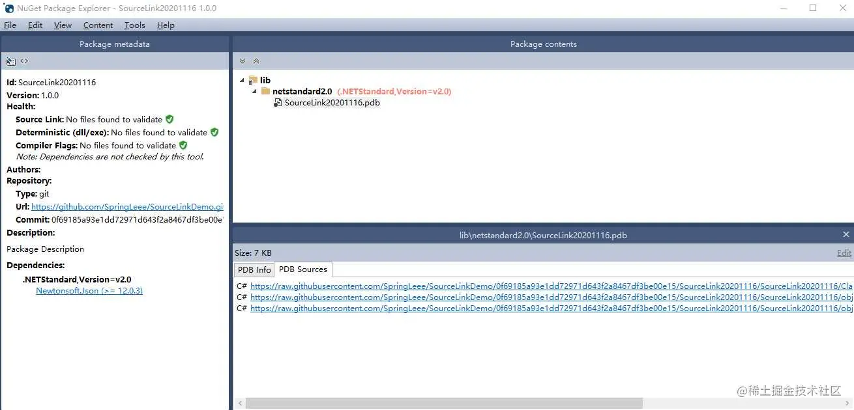
Task: Click the dependencies note in italics
Action: coord(110,157)
